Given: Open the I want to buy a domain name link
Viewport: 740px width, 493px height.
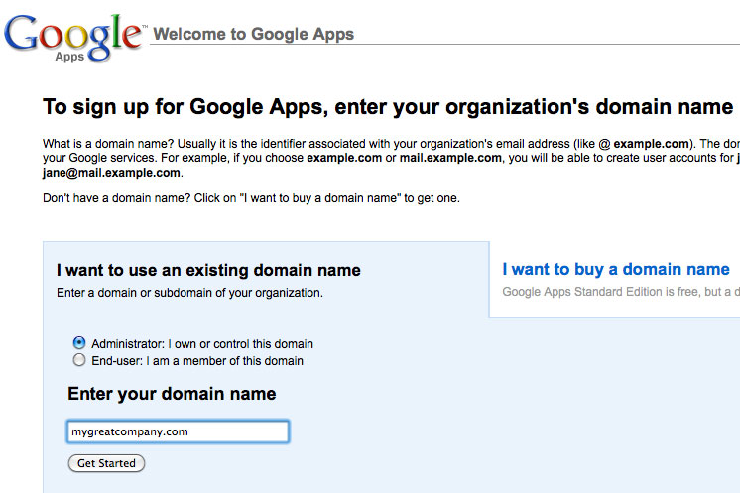Looking at the screenshot, I should pyautogui.click(x=616, y=270).
